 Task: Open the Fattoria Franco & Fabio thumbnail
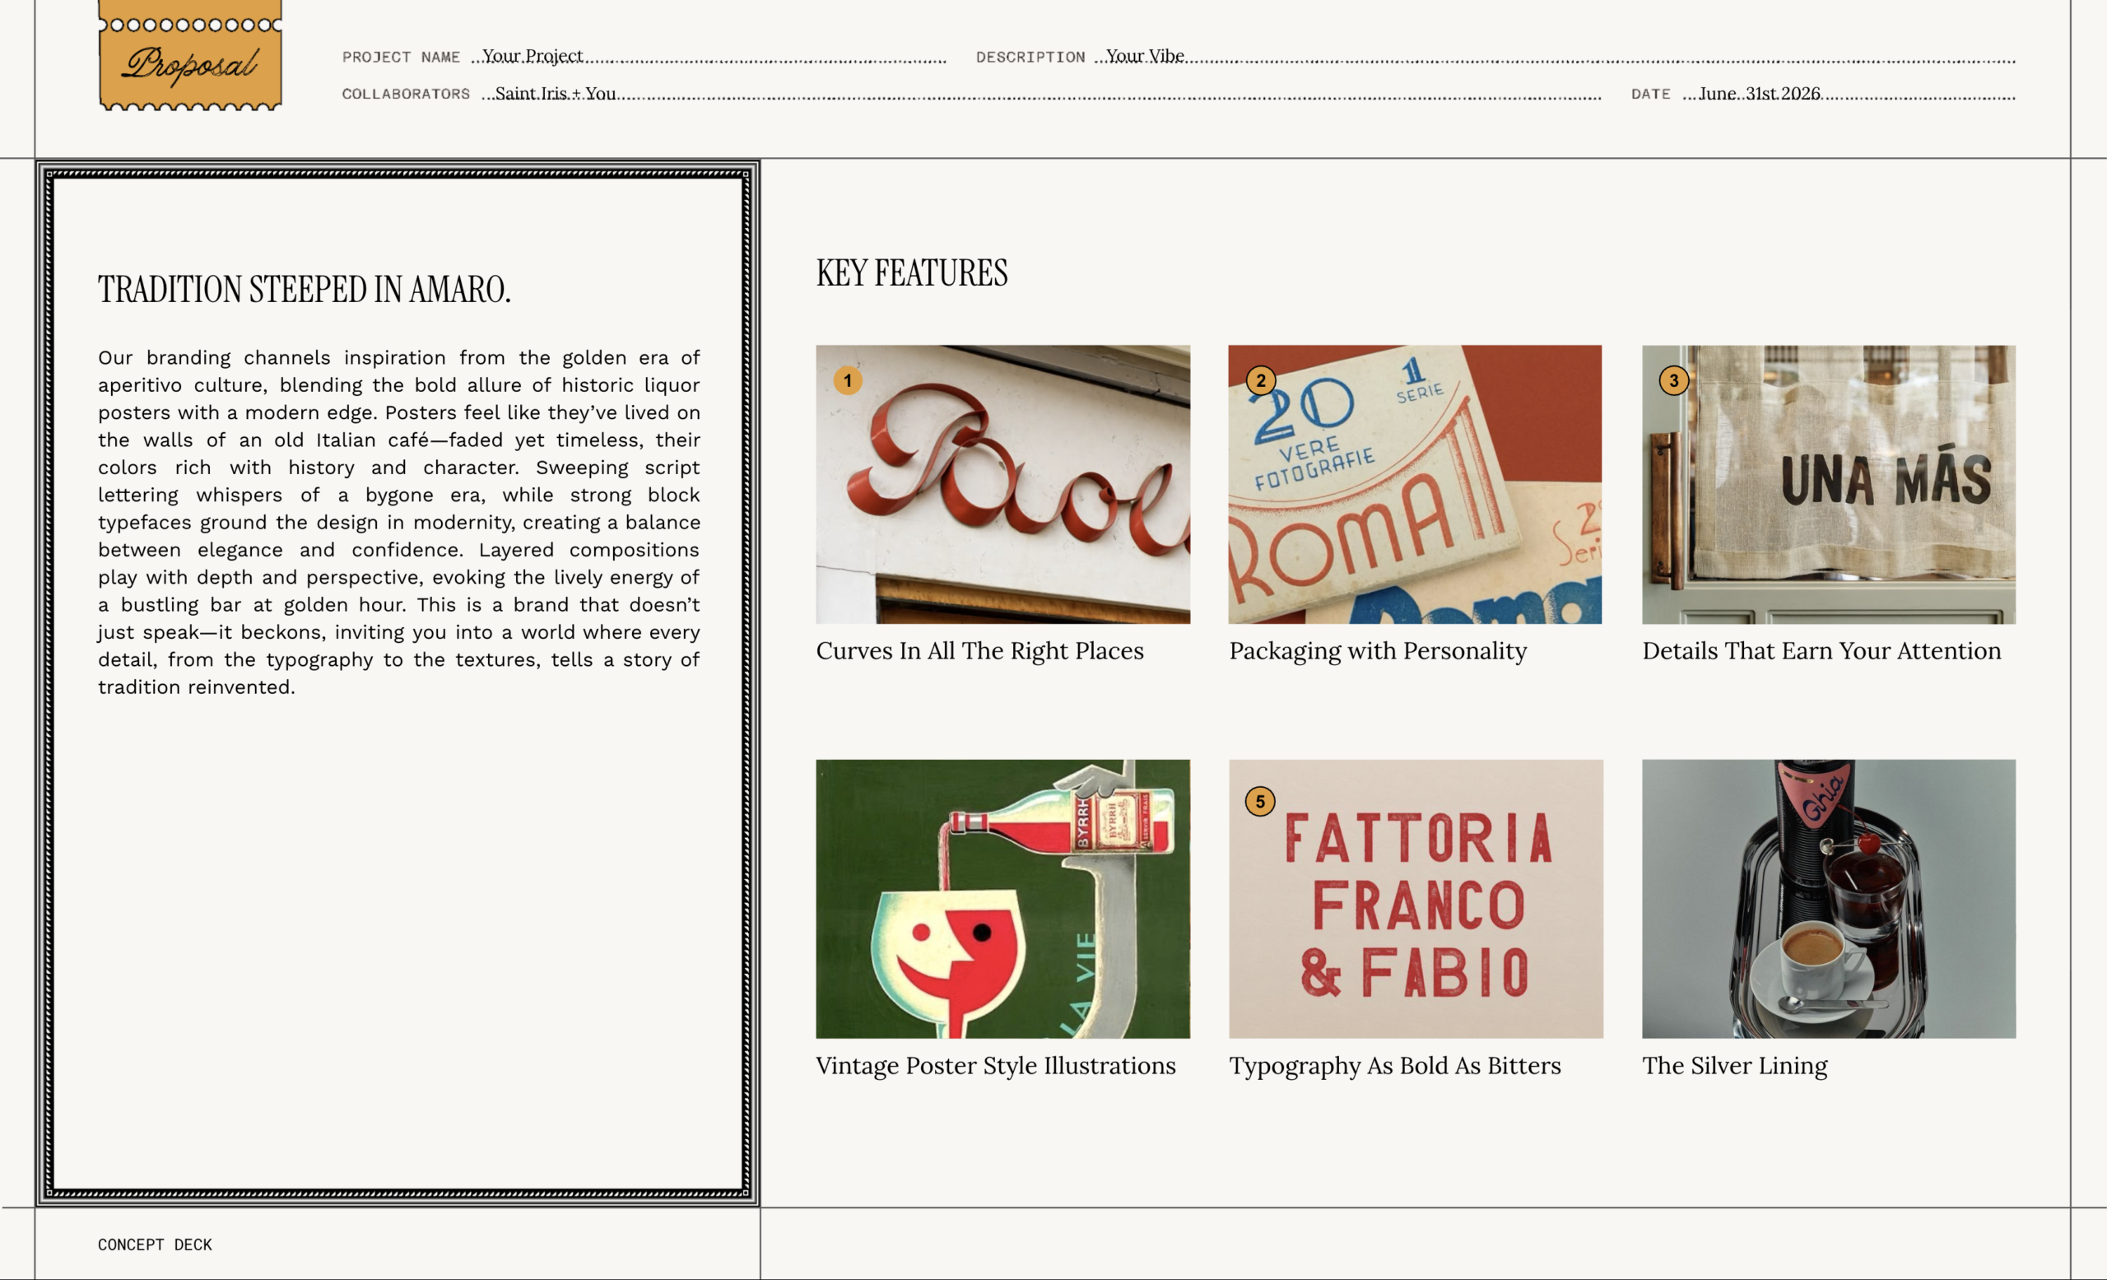click(1416, 899)
